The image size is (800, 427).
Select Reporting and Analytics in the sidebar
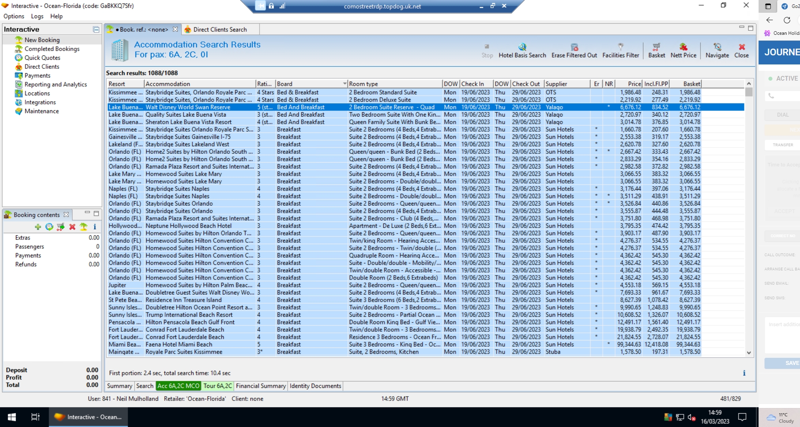click(x=55, y=85)
